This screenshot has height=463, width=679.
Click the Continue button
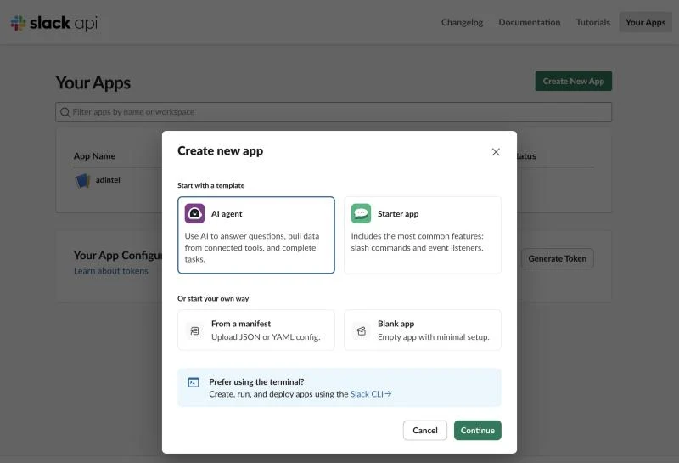(478, 430)
